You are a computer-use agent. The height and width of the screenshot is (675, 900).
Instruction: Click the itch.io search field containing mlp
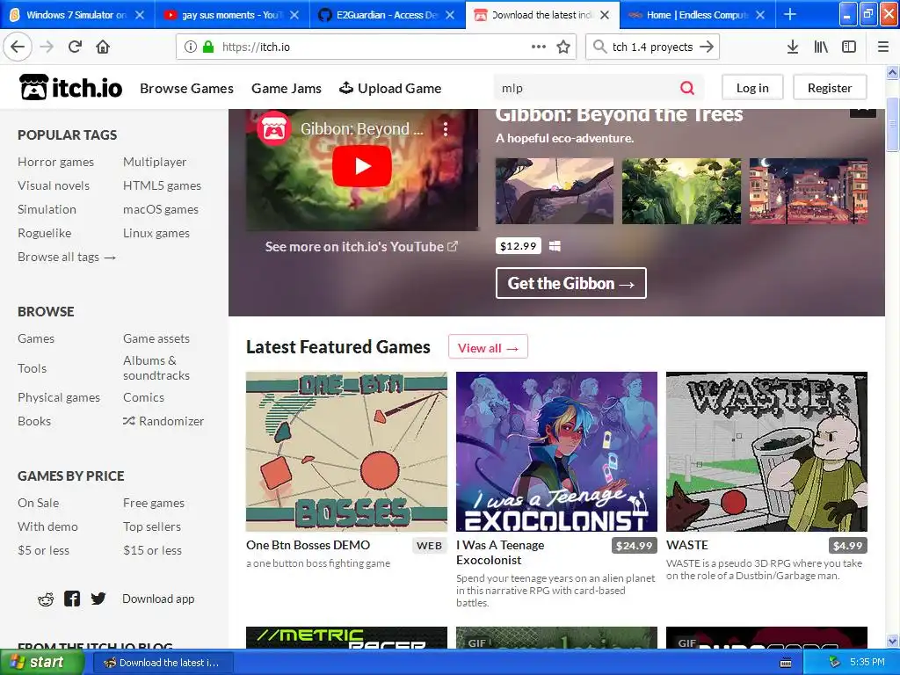585,88
